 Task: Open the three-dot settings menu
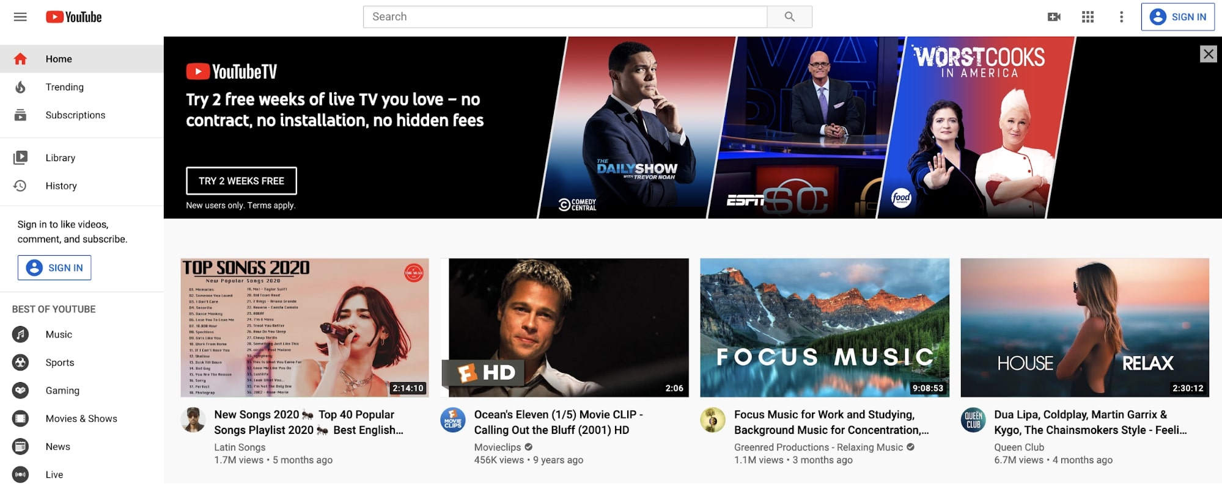tap(1121, 17)
